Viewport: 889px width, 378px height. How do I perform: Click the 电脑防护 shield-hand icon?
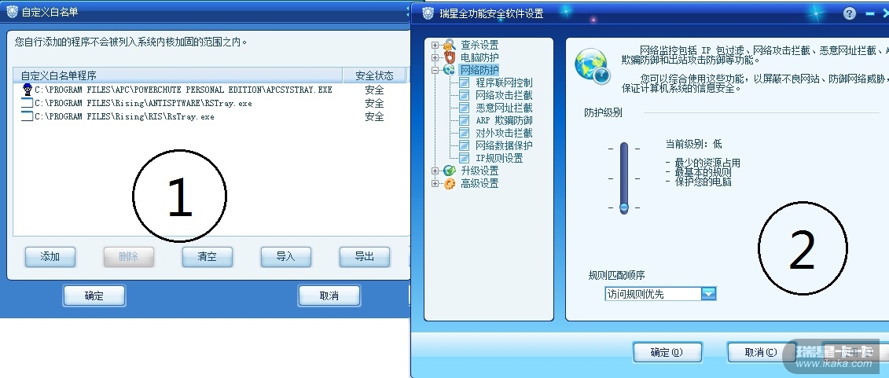point(450,57)
